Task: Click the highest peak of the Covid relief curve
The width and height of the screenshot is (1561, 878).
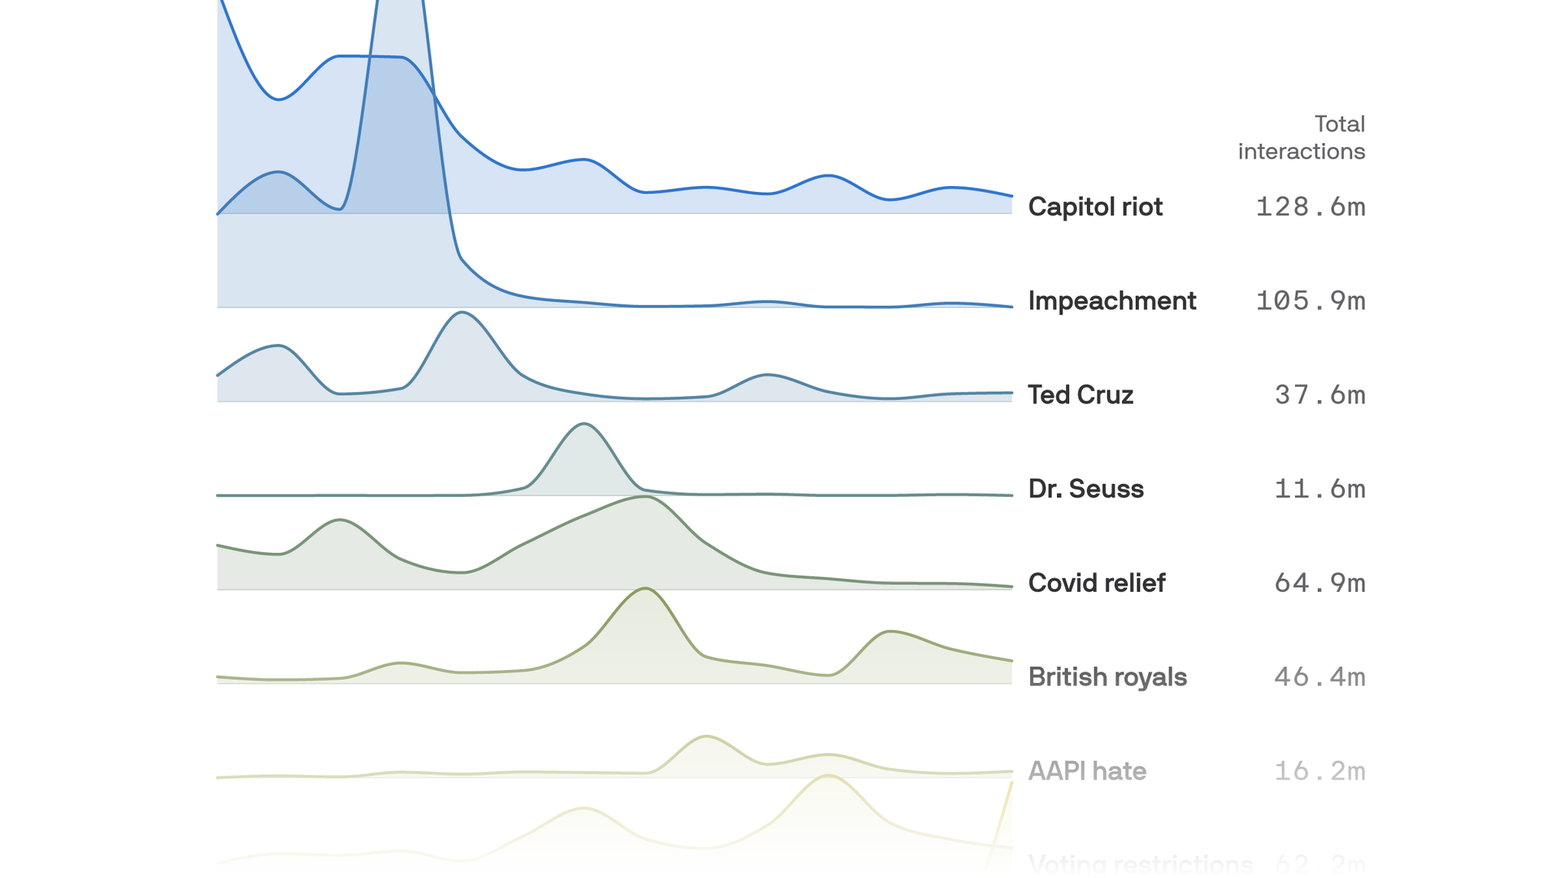Action: coord(644,497)
